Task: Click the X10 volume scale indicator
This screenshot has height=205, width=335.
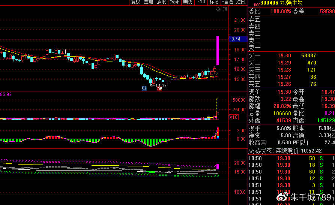Action: pos(233,117)
